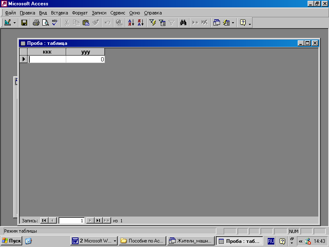Add a new record from the toolbar

pos(195,23)
